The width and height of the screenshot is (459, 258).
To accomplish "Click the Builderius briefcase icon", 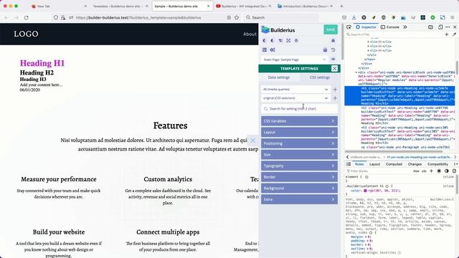I will (325, 49).
